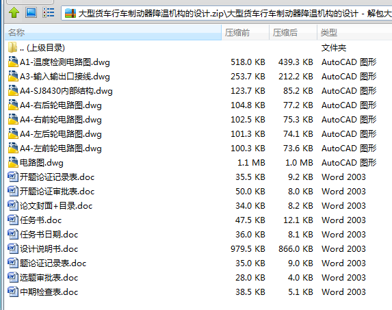Click the Word icon of 中期检查表.doc
The height and width of the screenshot is (310, 392).
point(13,292)
